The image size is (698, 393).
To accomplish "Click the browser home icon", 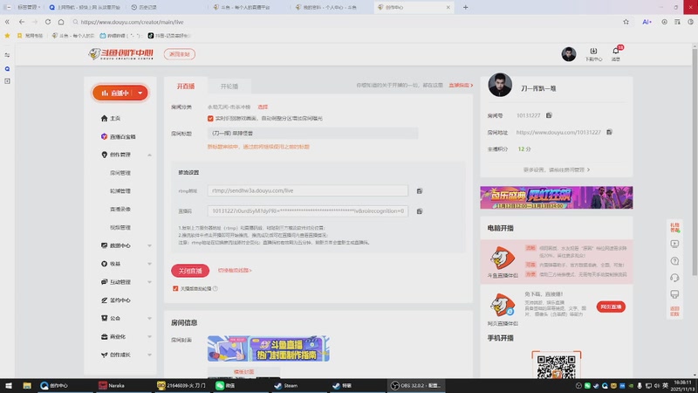I will [x=61, y=22].
